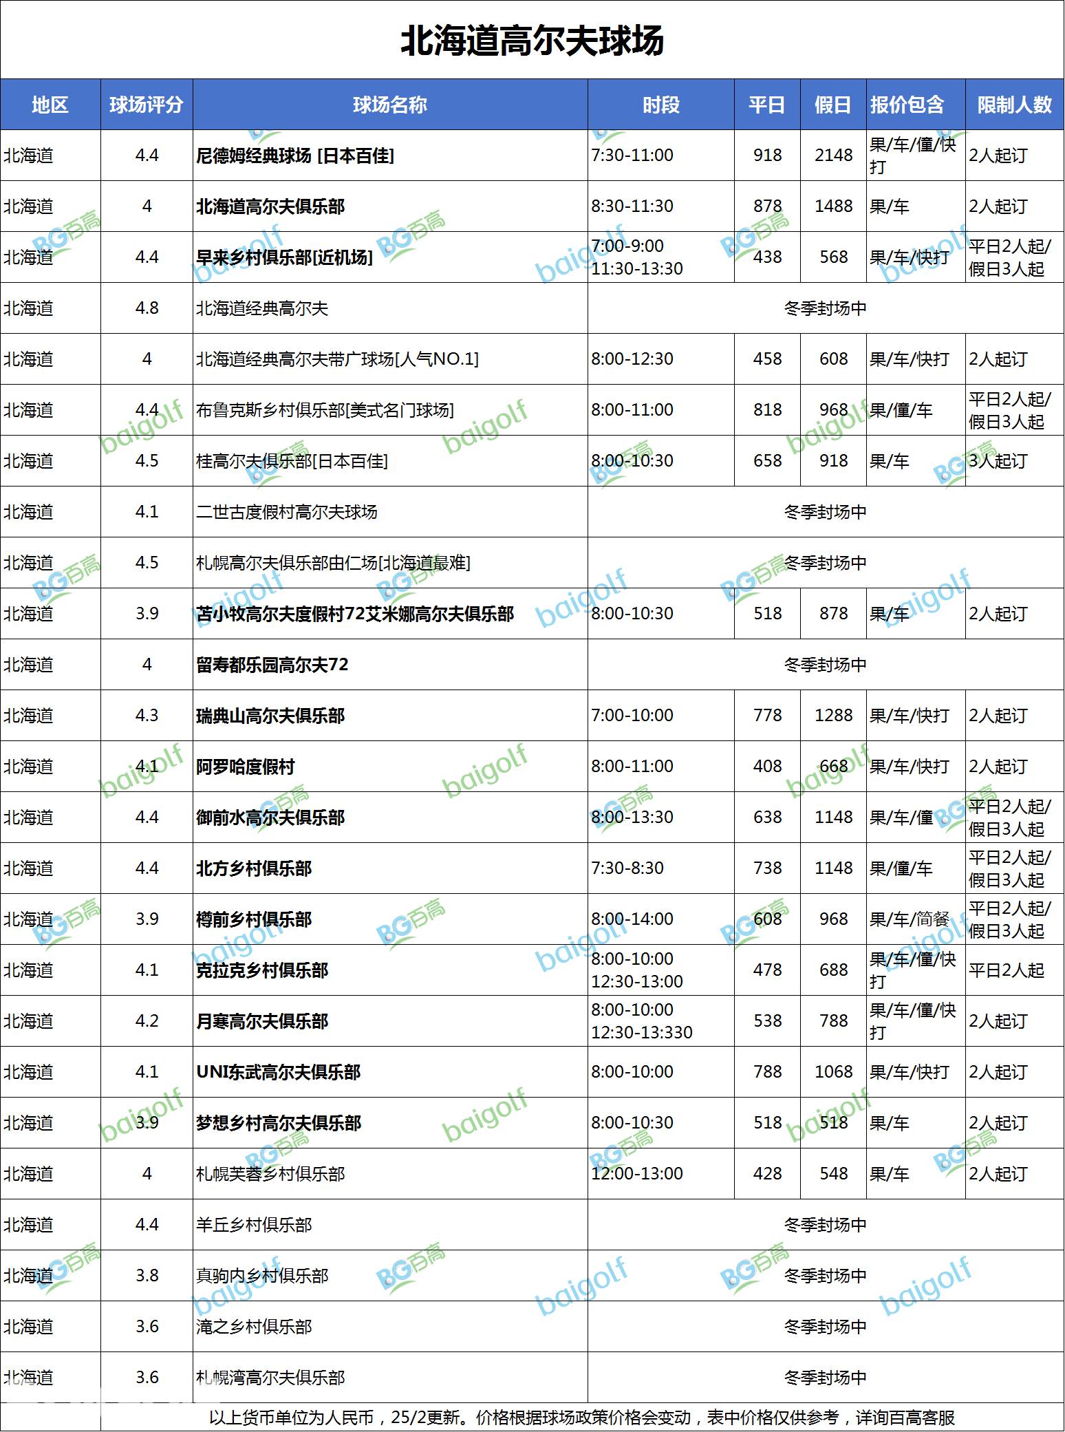Select the 时段 column header
Viewport: 1065px width, 1432px height.
click(660, 105)
